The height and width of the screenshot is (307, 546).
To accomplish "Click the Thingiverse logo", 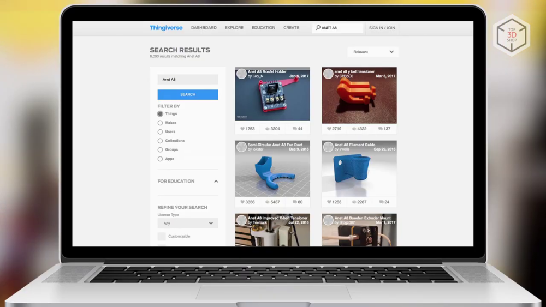I will click(166, 28).
